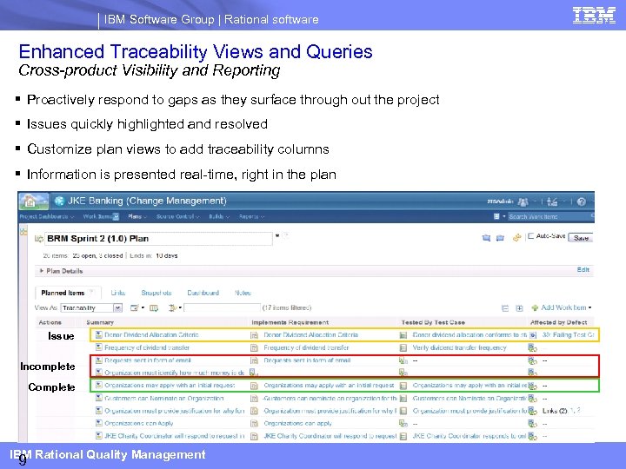This screenshot has width=626, height=469.
Task: Open the help question mark icon
Action: click(x=582, y=201)
